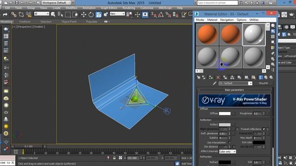
Task: Click the Diffuse white color swatch
Action: pos(225,113)
